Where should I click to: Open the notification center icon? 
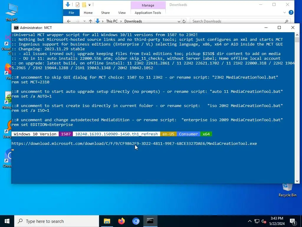(x=293, y=221)
